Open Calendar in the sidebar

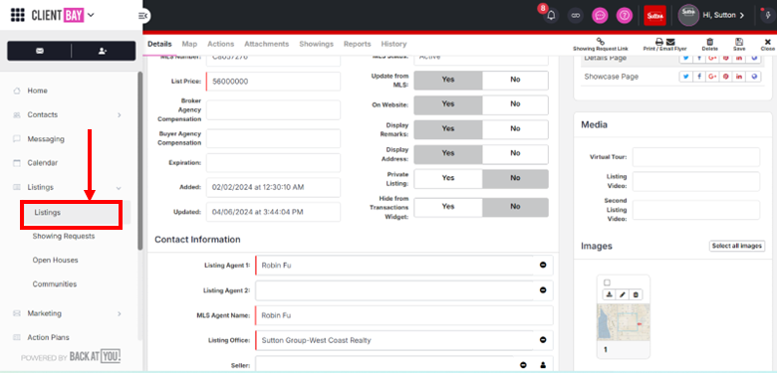click(x=42, y=163)
